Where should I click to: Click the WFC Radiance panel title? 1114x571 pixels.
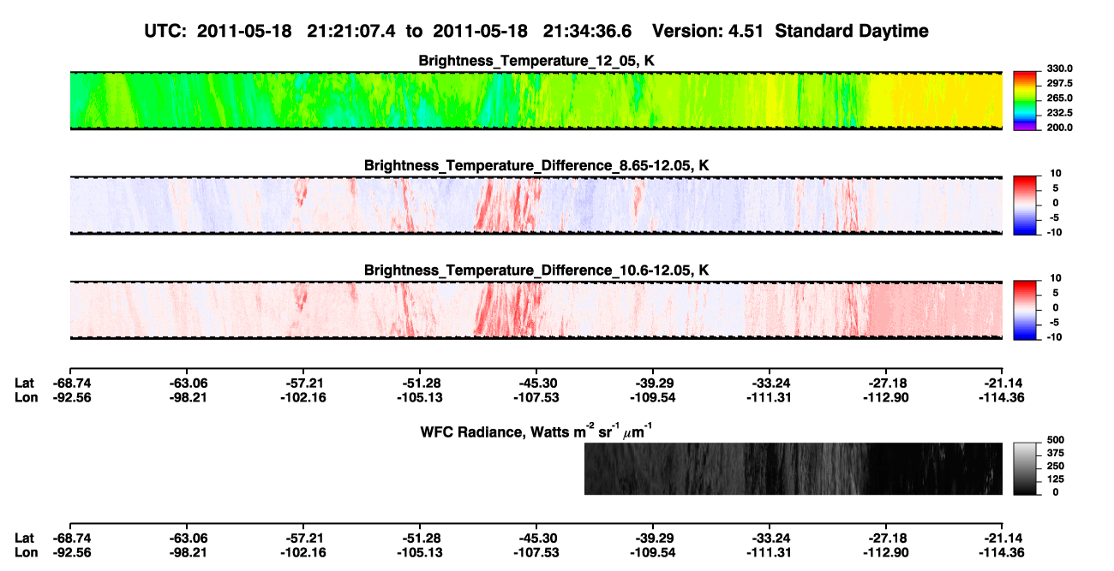[536, 431]
